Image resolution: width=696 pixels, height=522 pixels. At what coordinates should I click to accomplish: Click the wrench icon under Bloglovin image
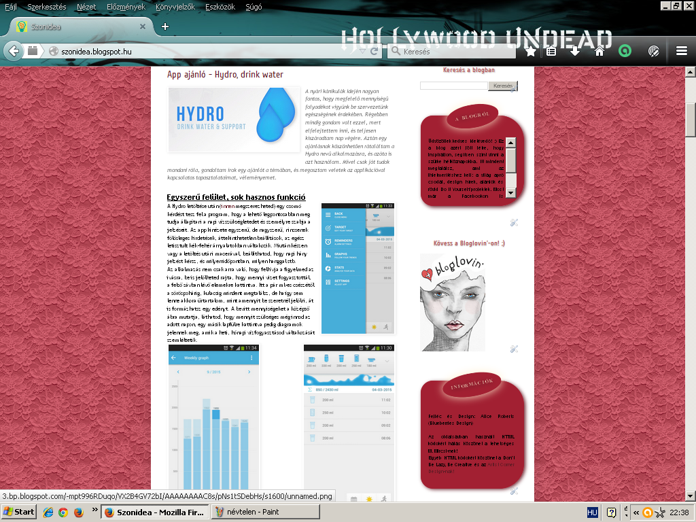pos(514,349)
